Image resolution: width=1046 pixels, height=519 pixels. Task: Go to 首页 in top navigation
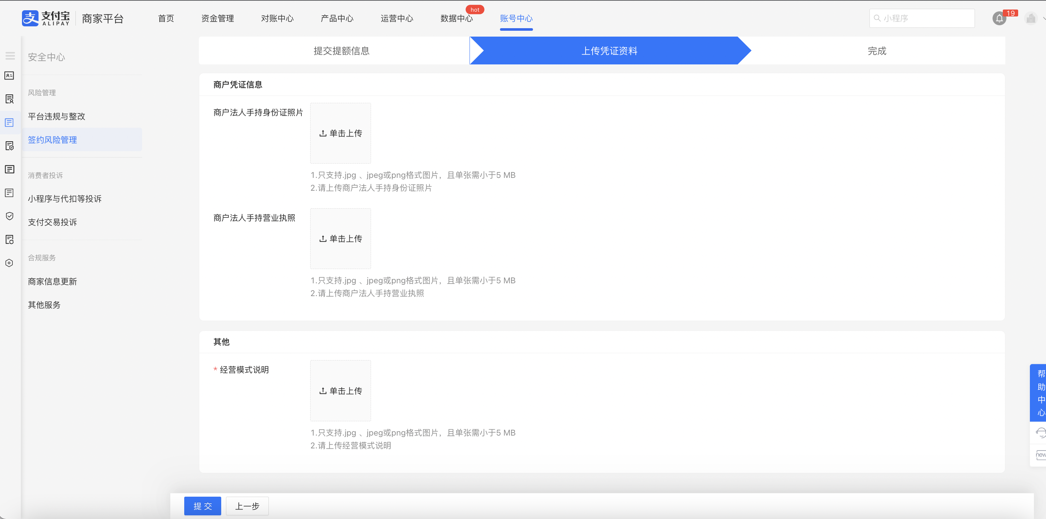[166, 18]
